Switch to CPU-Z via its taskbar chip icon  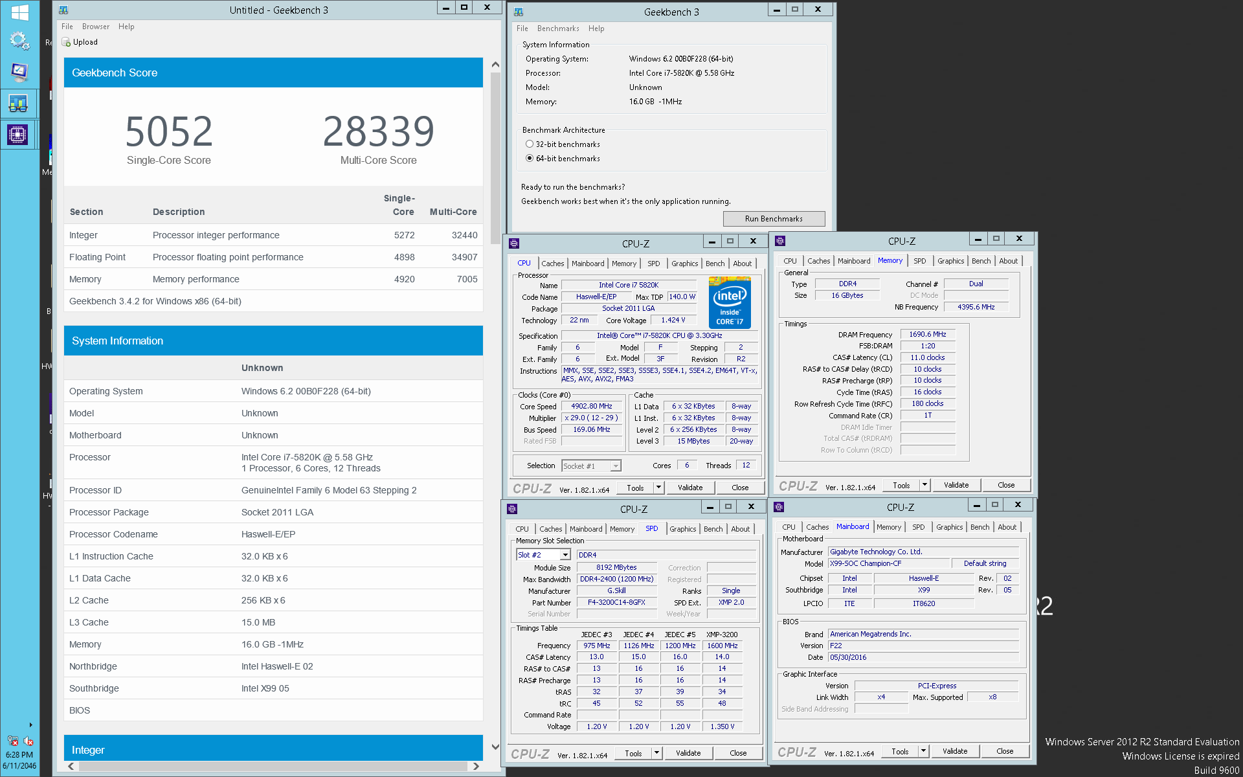(x=17, y=135)
